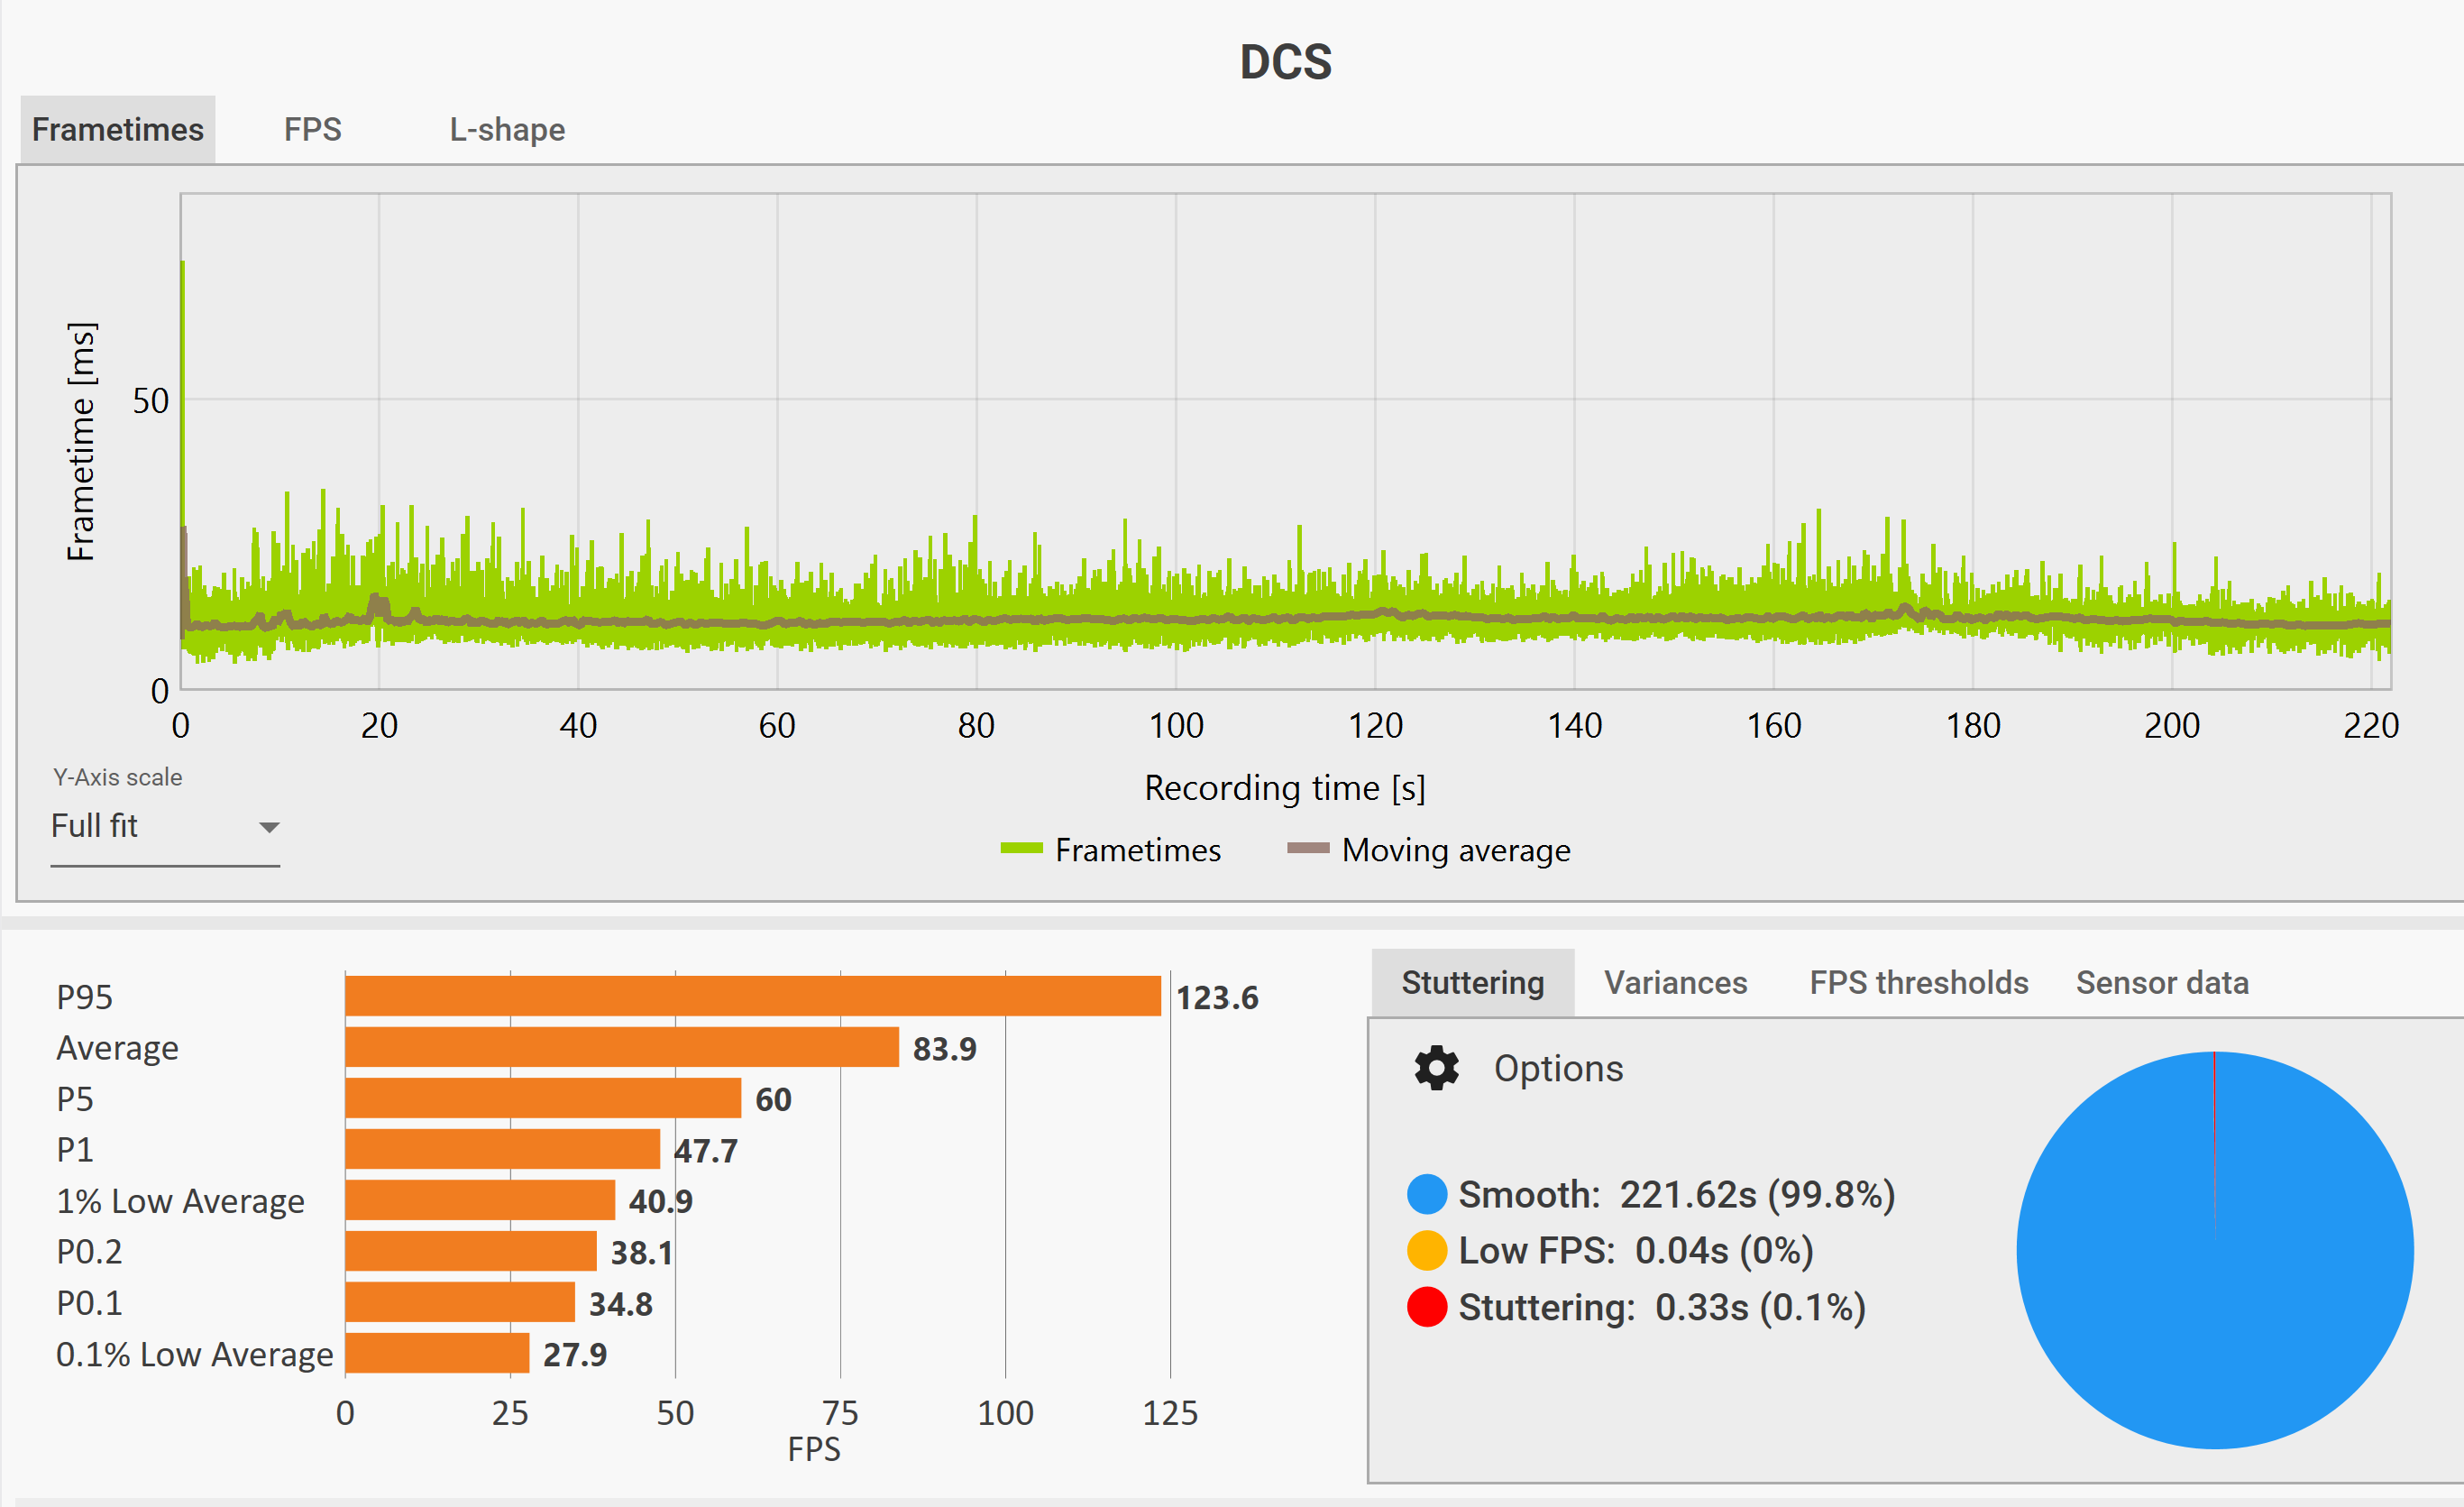Click the Recording time [s] axis label

[1285, 788]
